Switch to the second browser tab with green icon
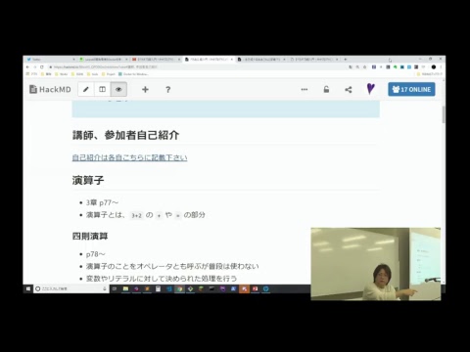This screenshot has width=470, height=352. coord(103,60)
